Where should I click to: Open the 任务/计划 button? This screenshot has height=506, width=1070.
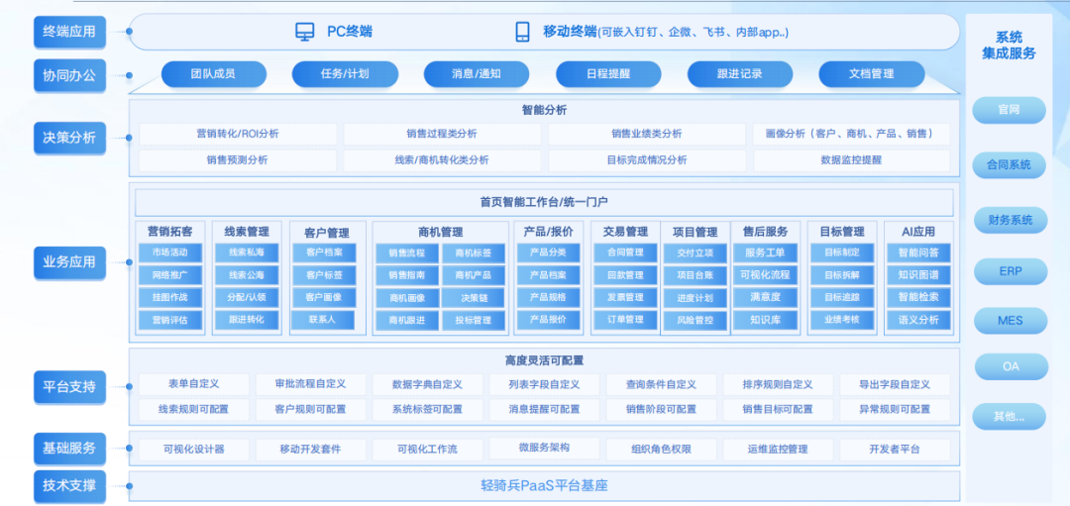[344, 74]
